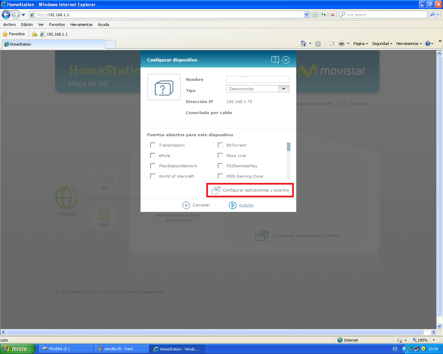Open the Edición menu
443x354 pixels.
27,25
